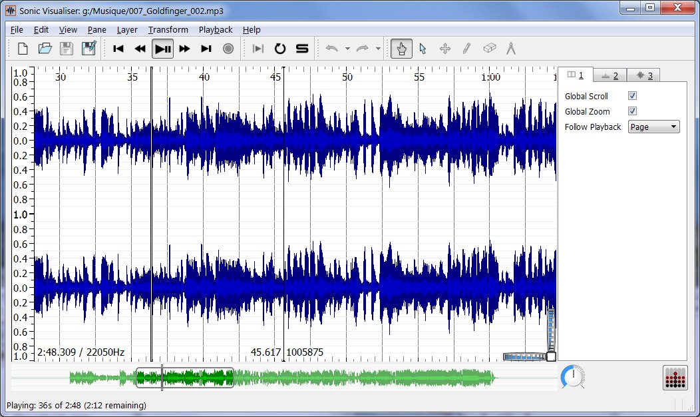
Task: Create a new session with the blank page icon
Action: (23, 48)
